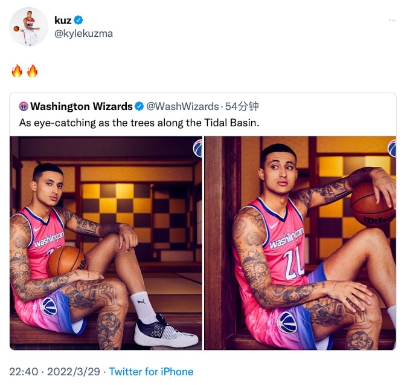The height and width of the screenshot is (385, 407).
Task: Click the Washington Wizards small logo avatar
Action: [x=24, y=106]
